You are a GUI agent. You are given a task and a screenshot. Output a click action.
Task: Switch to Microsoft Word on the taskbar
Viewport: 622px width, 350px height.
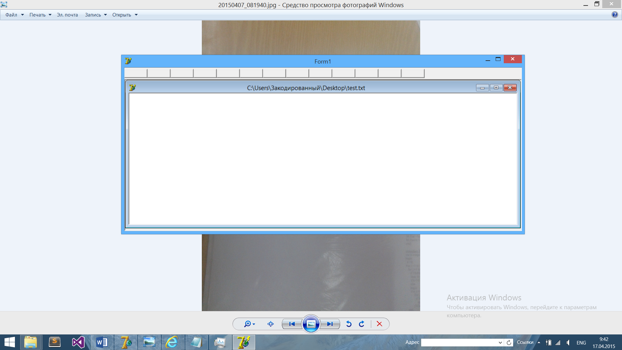[102, 342]
